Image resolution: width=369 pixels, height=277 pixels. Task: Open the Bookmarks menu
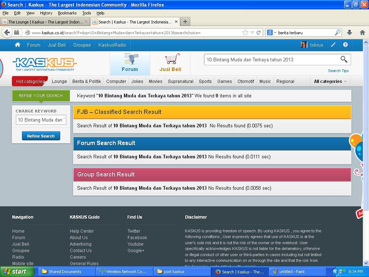pos(67,13)
